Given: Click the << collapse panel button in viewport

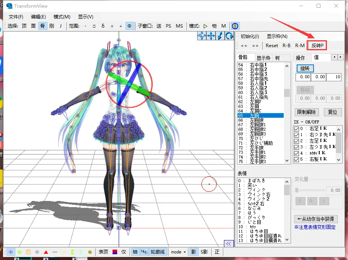Looking at the screenshot, I should coord(229,244).
